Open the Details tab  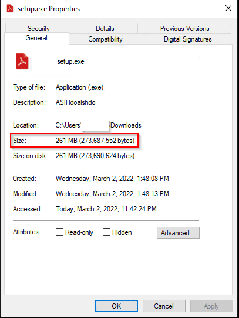pyautogui.click(x=105, y=28)
